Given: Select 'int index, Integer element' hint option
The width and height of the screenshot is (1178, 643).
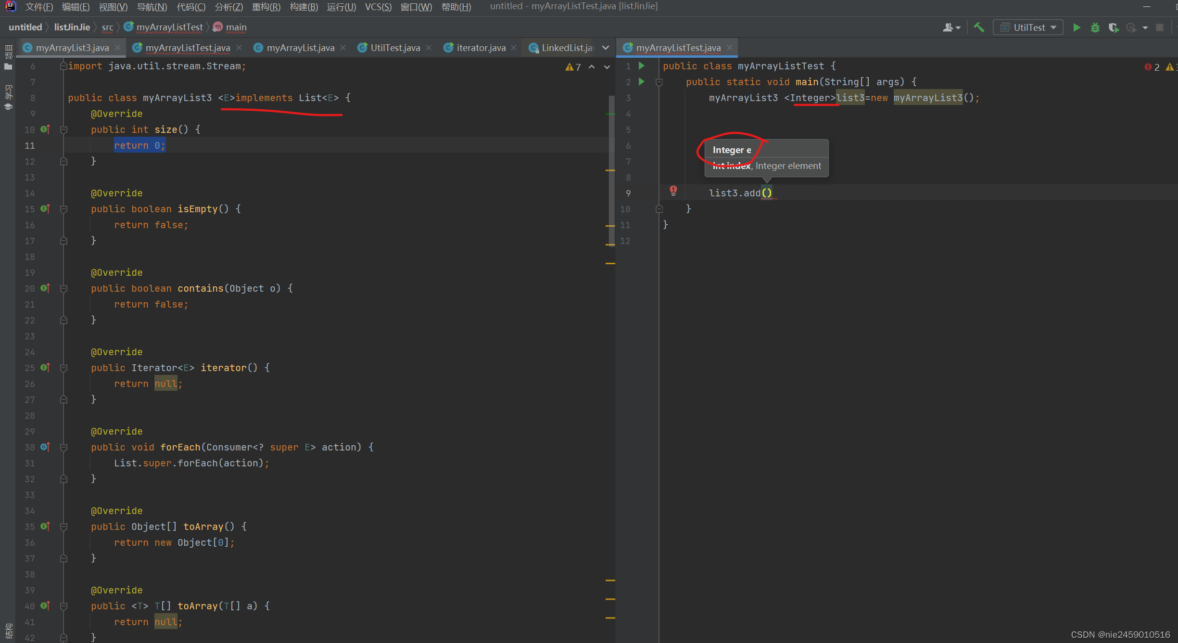Looking at the screenshot, I should [766, 166].
